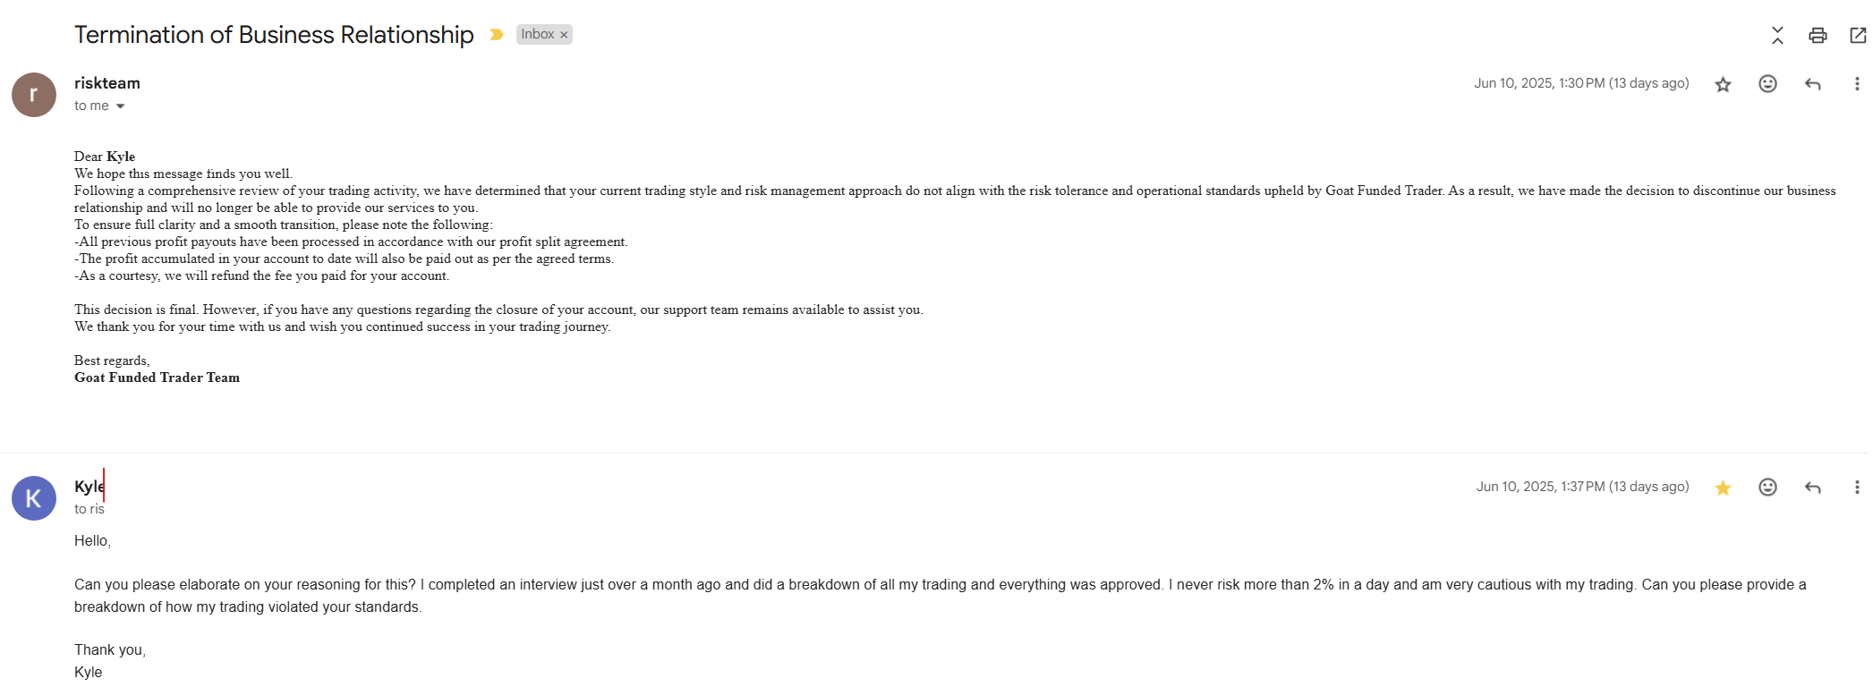
Task: Open conversation in a new window
Action: pyautogui.click(x=1858, y=35)
